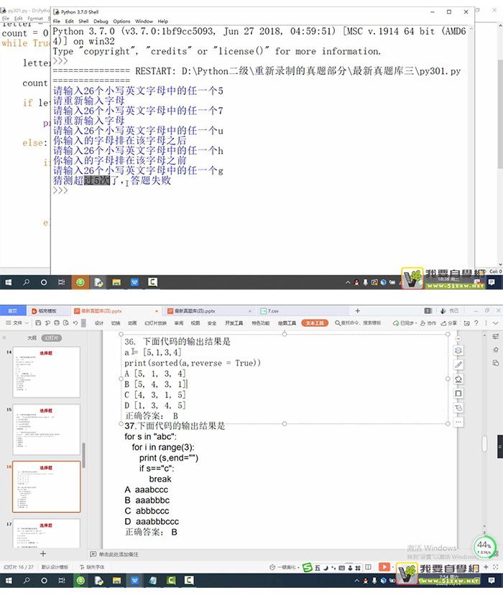Open the Debug menu in Python Shell
This screenshot has height=595, width=503.
(x=101, y=22)
